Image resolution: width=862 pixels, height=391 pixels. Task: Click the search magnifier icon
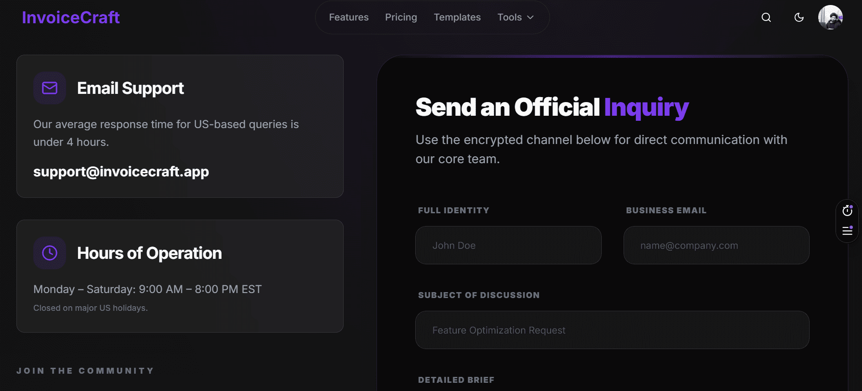[766, 17]
